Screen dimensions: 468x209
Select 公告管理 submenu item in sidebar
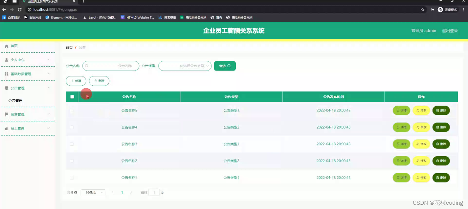point(15,100)
